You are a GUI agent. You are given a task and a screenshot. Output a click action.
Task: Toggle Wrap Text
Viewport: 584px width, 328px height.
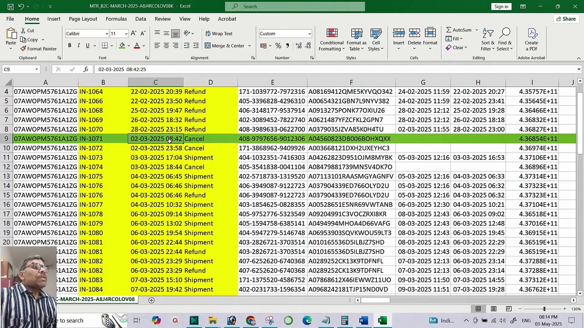click(x=219, y=34)
